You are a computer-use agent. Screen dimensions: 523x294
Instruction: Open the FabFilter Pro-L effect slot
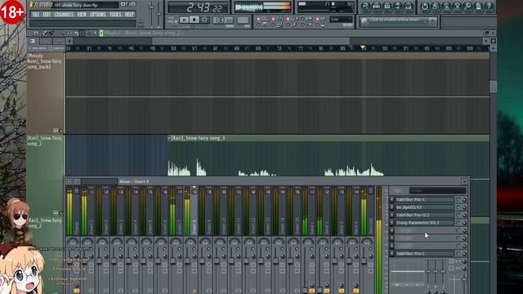425,253
